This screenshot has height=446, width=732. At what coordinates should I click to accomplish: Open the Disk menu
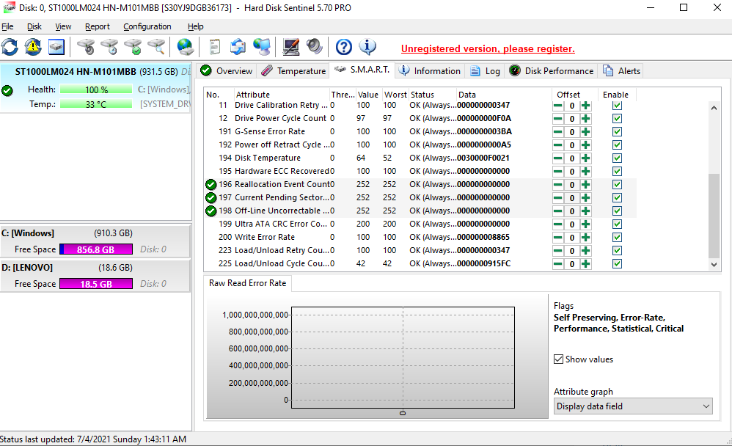pos(34,26)
